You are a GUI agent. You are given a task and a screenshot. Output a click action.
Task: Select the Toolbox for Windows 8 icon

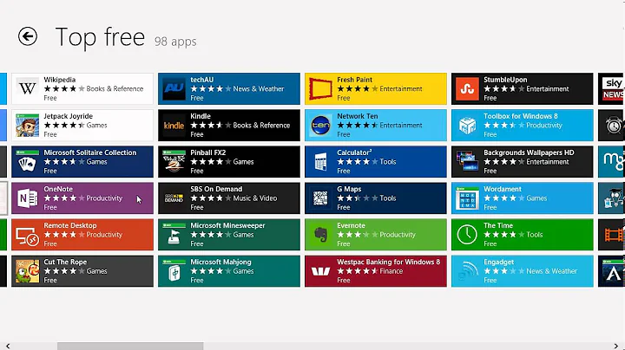468,126
